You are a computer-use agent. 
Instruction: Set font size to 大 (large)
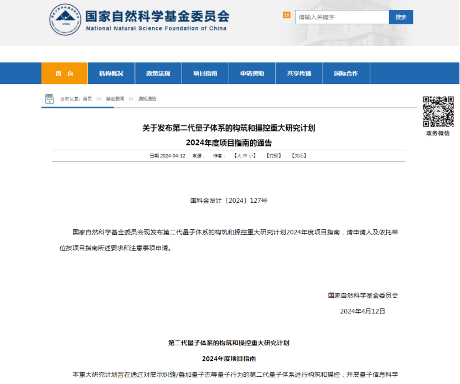click(239, 156)
